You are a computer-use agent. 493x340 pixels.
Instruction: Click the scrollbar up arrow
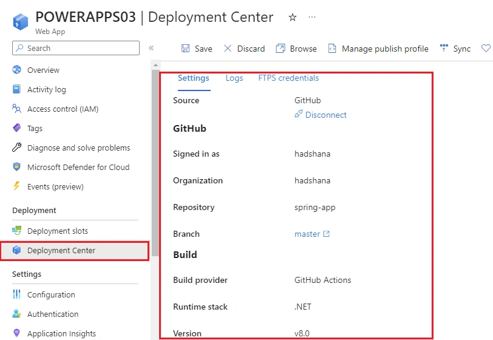[x=155, y=65]
